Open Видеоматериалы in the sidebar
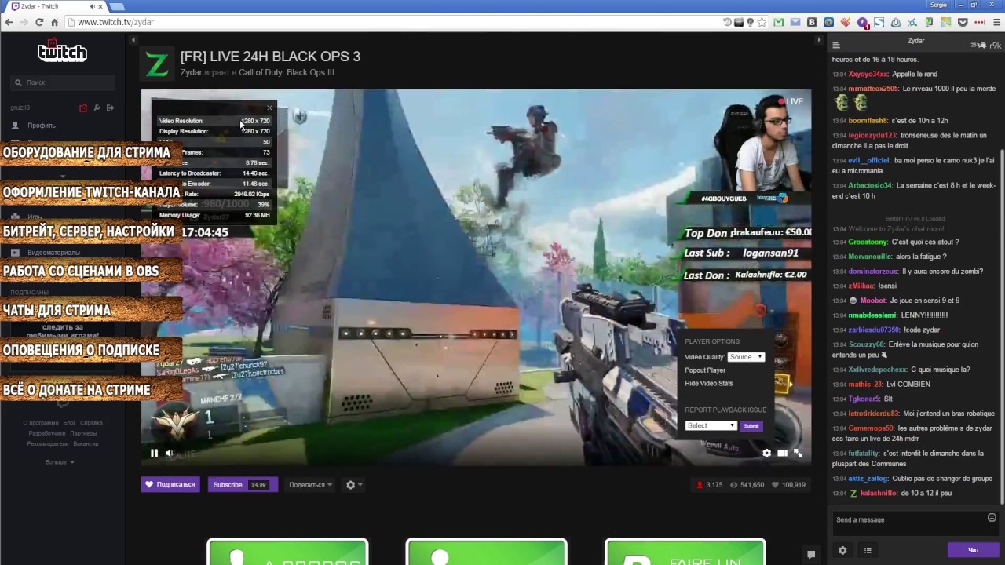Image resolution: width=1005 pixels, height=565 pixels. tap(53, 253)
